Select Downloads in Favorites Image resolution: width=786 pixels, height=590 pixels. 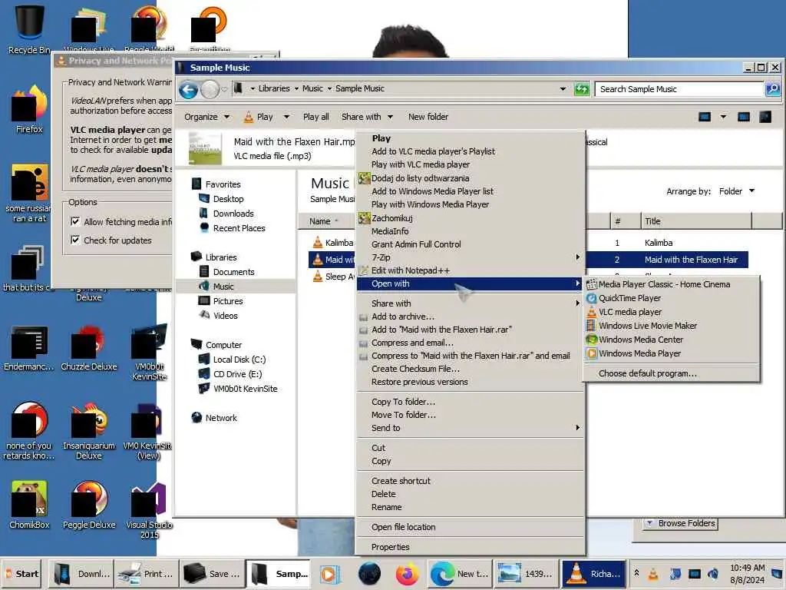[x=233, y=214]
